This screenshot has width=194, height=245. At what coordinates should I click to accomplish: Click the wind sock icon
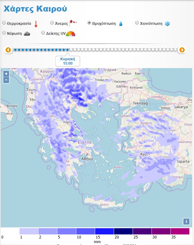73,23
